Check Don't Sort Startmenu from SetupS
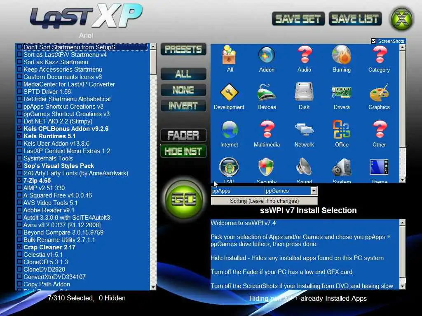 point(20,47)
